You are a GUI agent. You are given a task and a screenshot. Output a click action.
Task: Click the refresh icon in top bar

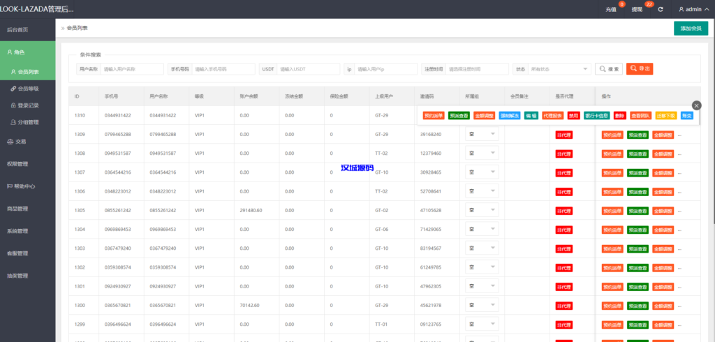coord(661,9)
